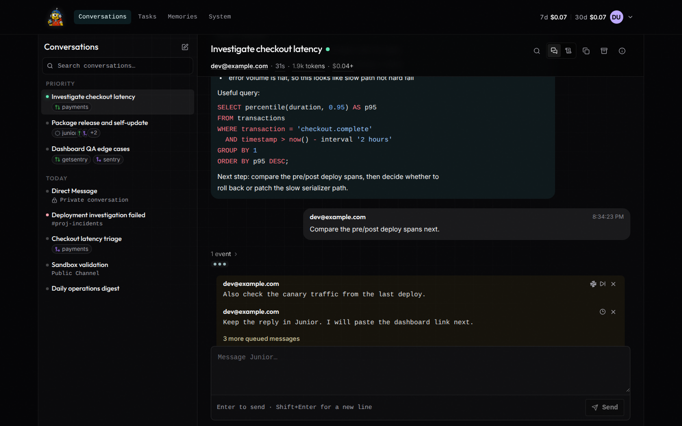
Task: Archive this conversation
Action: [x=604, y=51]
